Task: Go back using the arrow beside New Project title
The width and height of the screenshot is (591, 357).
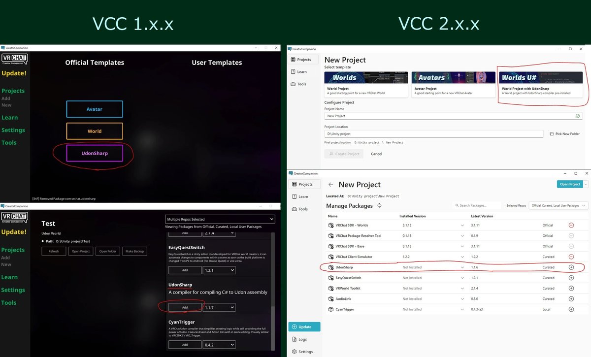Action: (331, 185)
